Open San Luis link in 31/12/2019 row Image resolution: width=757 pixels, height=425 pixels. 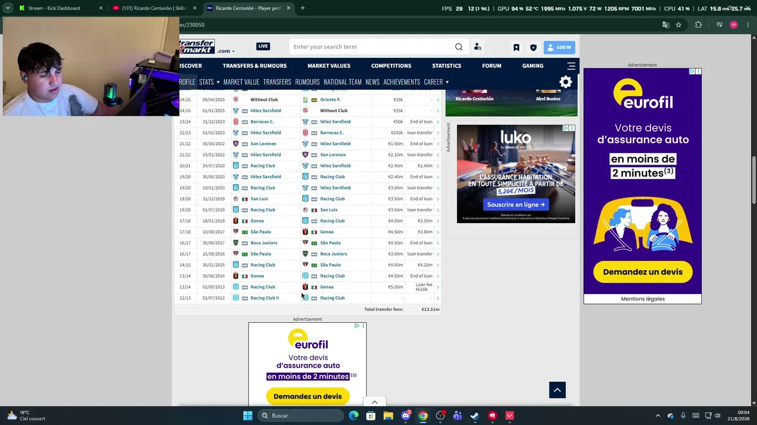click(259, 199)
